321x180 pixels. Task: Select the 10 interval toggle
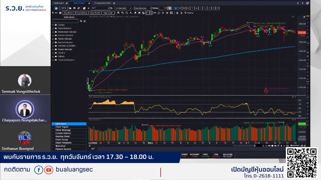(x=217, y=8)
